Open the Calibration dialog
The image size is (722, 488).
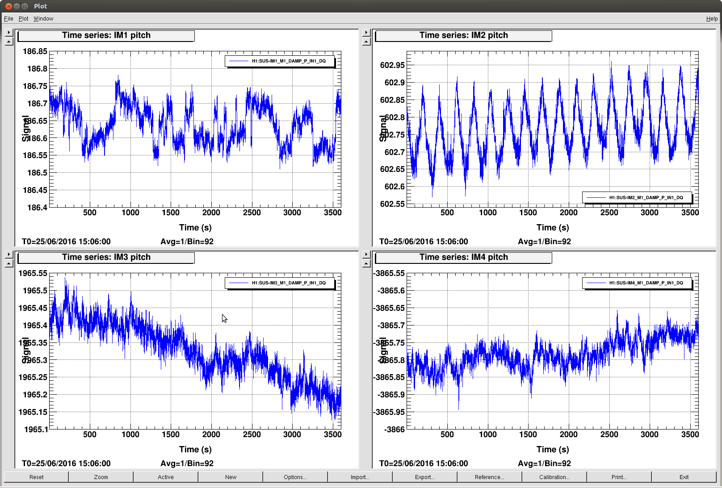[x=554, y=477]
